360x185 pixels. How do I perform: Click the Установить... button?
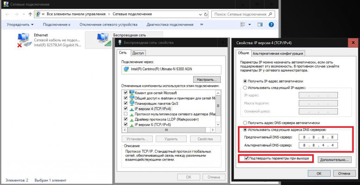tap(137, 139)
